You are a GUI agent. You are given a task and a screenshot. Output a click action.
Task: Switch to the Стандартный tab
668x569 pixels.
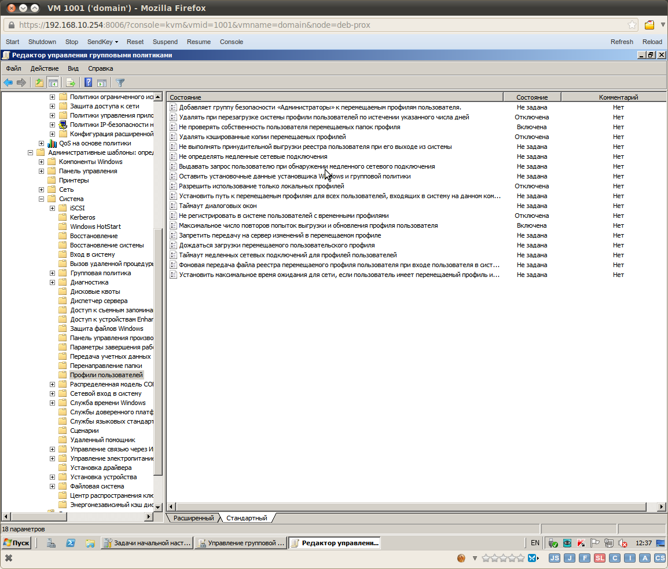coord(247,518)
